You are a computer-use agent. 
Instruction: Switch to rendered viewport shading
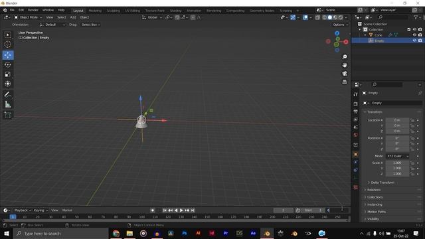[341, 17]
